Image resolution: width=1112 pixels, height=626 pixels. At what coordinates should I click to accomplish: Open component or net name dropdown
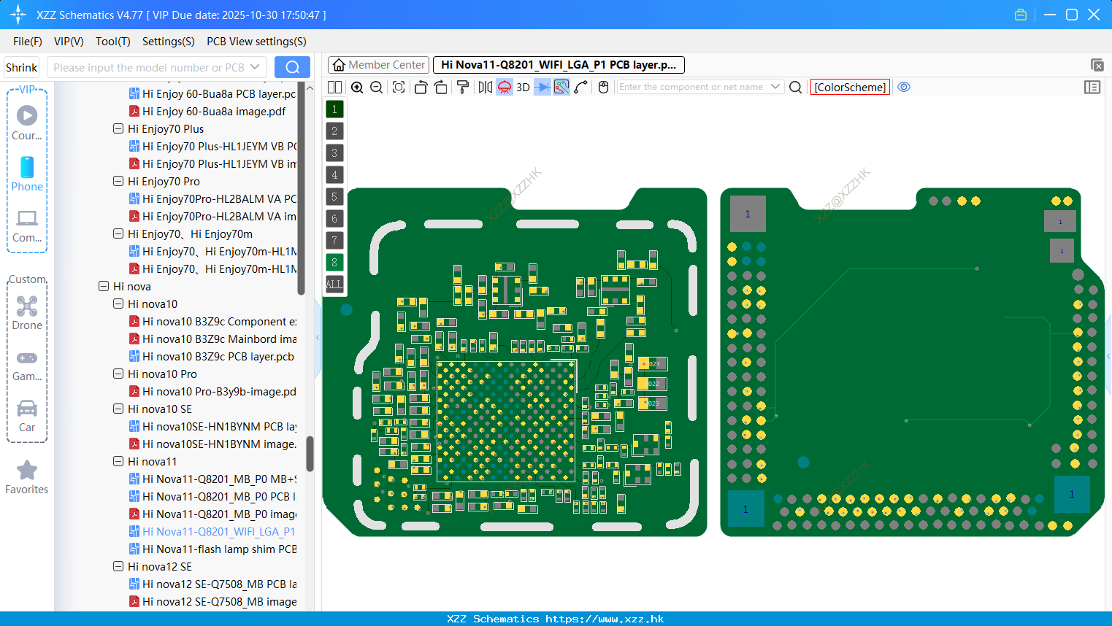(775, 87)
